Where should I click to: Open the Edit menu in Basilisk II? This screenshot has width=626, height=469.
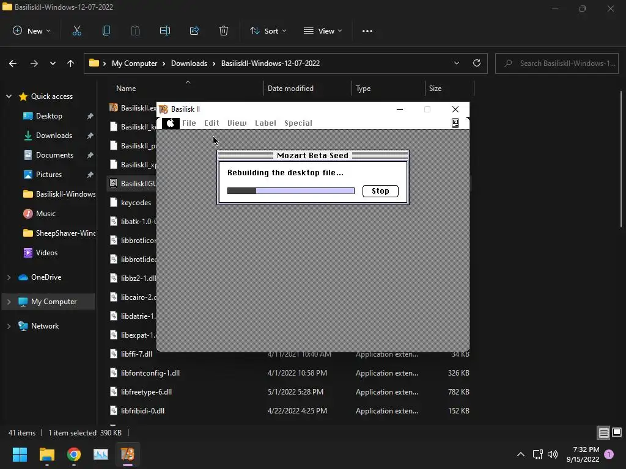(x=212, y=123)
